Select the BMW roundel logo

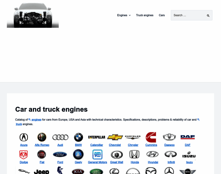[78, 137]
